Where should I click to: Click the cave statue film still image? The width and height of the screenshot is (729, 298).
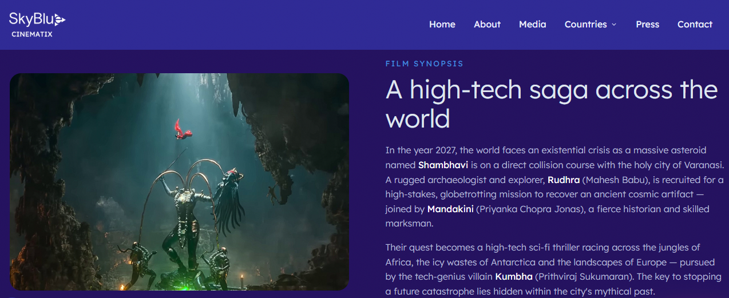(x=179, y=182)
